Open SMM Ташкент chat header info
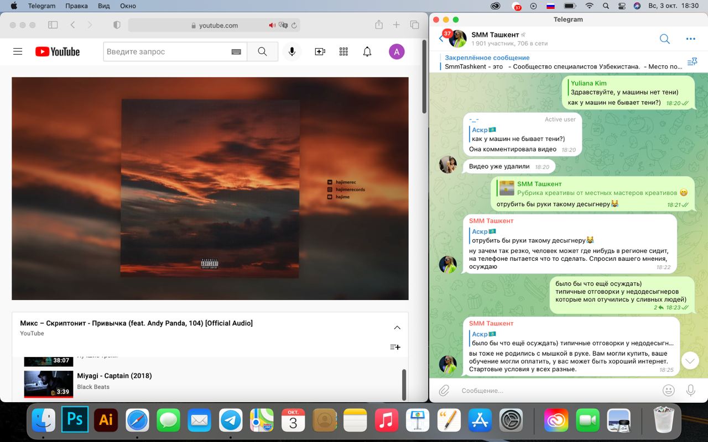 pyautogui.click(x=509, y=39)
